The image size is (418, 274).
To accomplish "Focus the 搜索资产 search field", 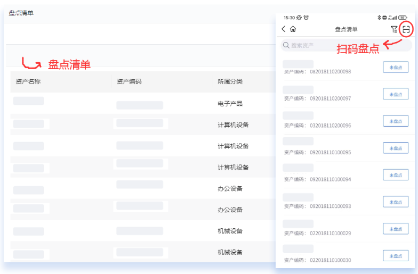I will 331,46.
